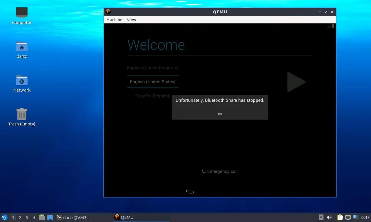This screenshot has width=371, height=222.
Task: Launch the file manager from the panel
Action: tap(42, 217)
